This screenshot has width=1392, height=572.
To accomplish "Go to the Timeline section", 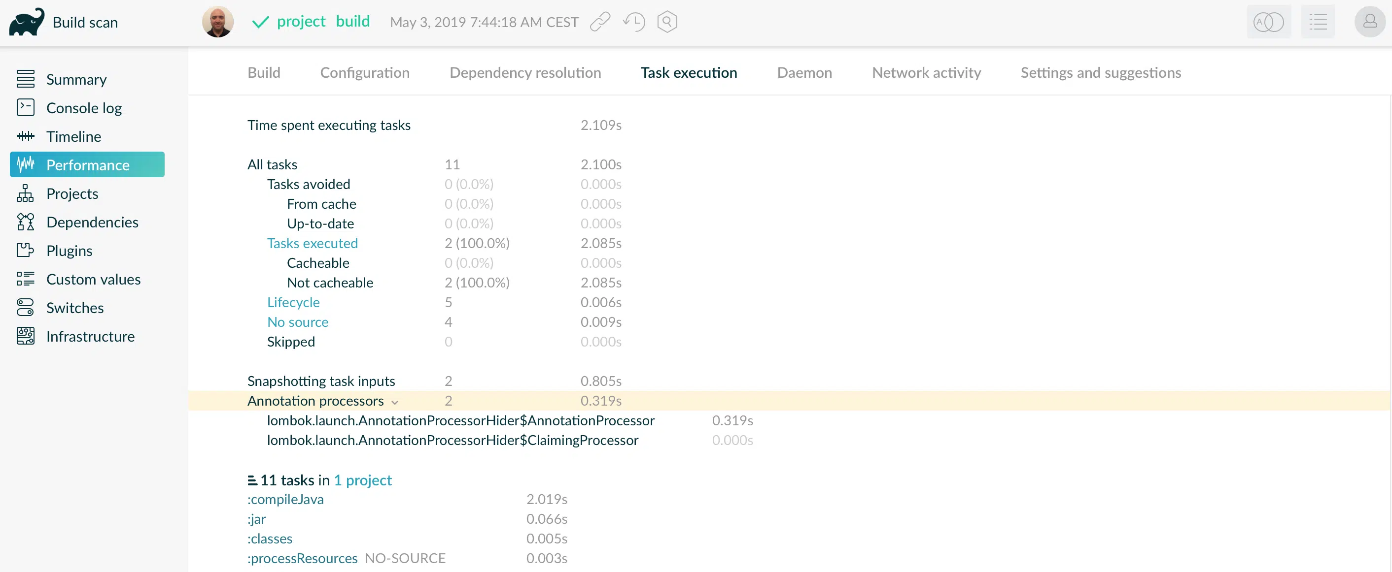I will [x=73, y=136].
